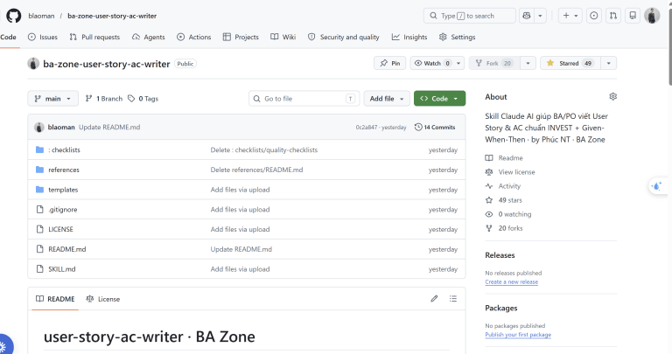
Task: Select the License tab in file viewer
Action: tap(103, 299)
